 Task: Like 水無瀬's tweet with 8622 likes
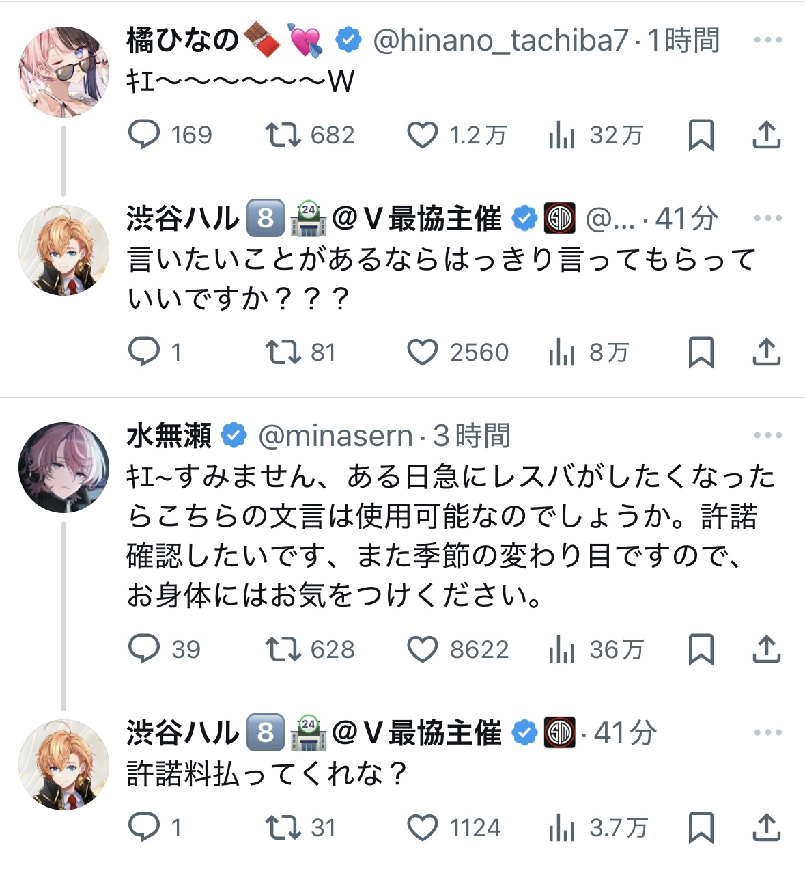point(423,650)
